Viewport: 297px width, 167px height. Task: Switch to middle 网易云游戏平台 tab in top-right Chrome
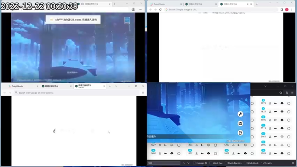(200, 4)
